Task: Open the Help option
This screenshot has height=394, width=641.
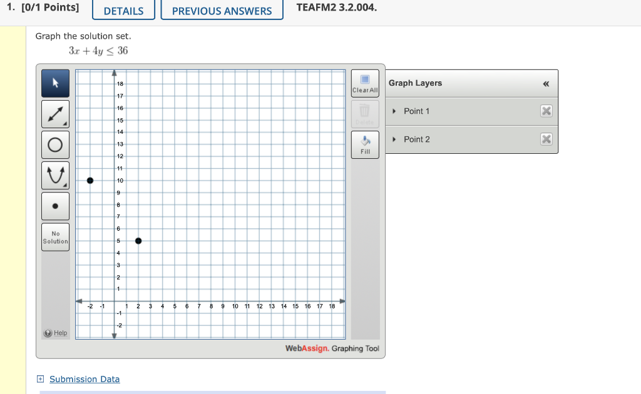Action: tap(56, 333)
